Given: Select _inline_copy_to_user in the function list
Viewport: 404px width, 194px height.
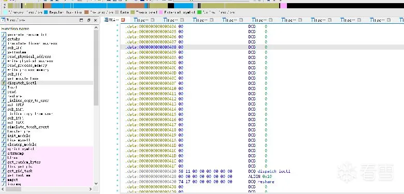Looking at the screenshot, I should tap(28, 100).
